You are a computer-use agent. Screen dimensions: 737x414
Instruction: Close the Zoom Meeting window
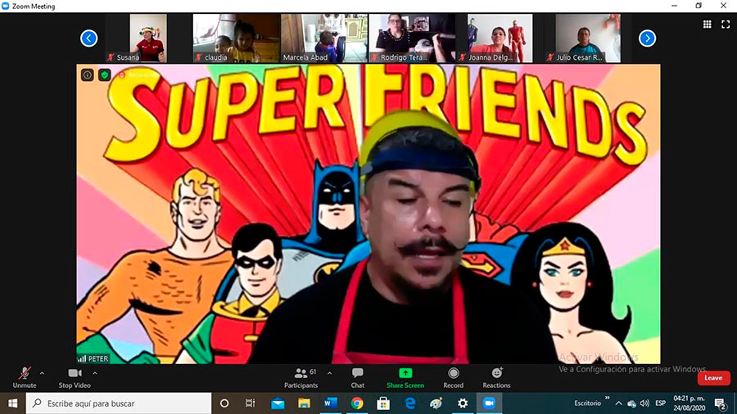coord(723,6)
